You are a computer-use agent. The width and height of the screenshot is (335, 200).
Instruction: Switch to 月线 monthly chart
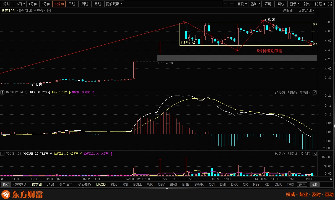[x=98, y=4]
